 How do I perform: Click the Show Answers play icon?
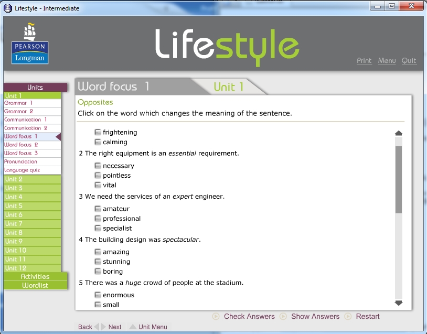point(283,316)
